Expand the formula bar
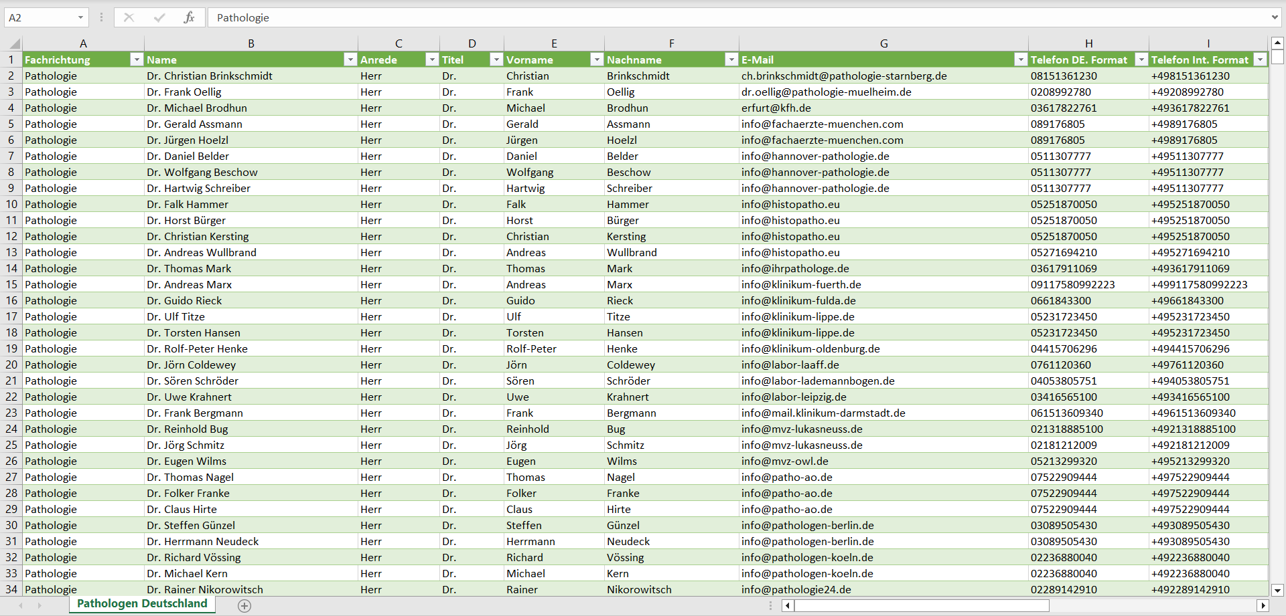 point(1274,17)
